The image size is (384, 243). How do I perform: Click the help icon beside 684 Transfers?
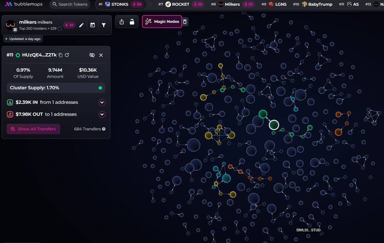104,129
